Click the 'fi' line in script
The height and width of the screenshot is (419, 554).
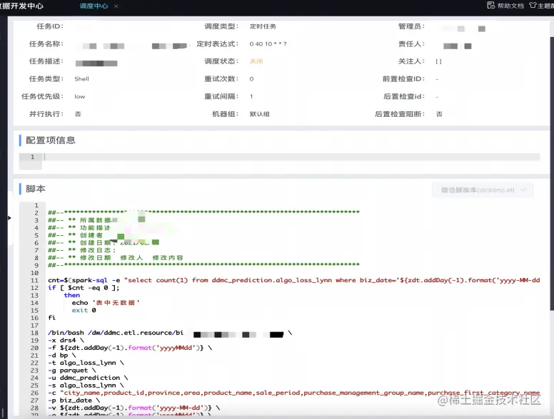(x=51, y=318)
